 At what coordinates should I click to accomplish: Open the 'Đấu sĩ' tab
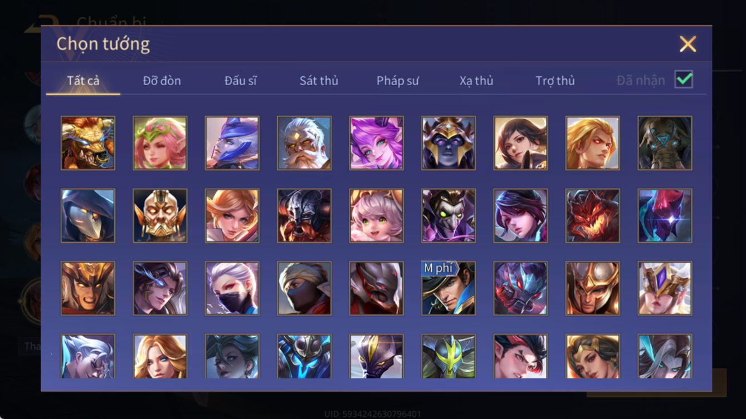[241, 81]
